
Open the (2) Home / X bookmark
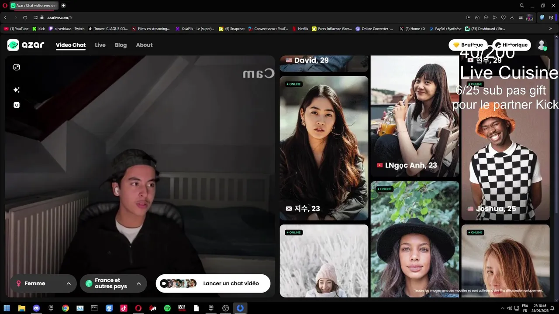(x=412, y=29)
